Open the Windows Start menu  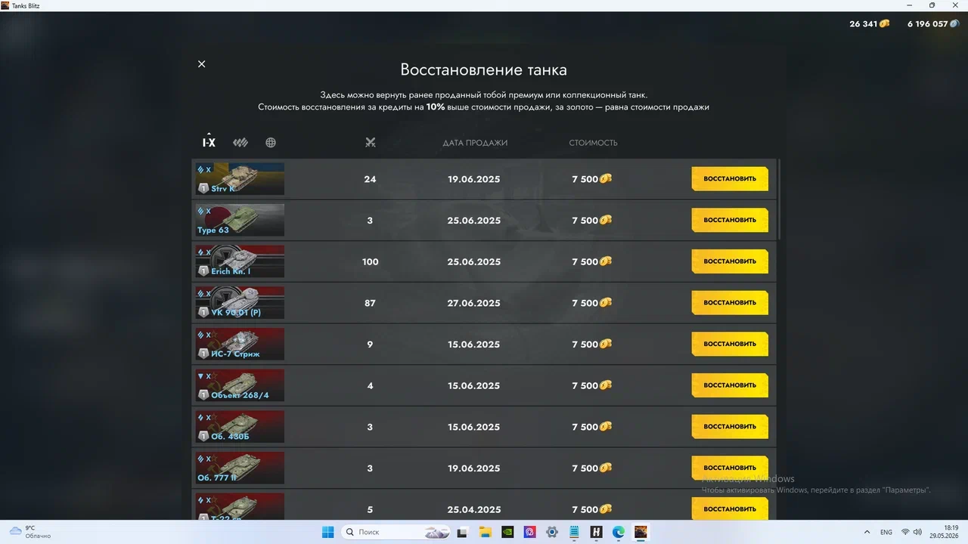tap(328, 532)
